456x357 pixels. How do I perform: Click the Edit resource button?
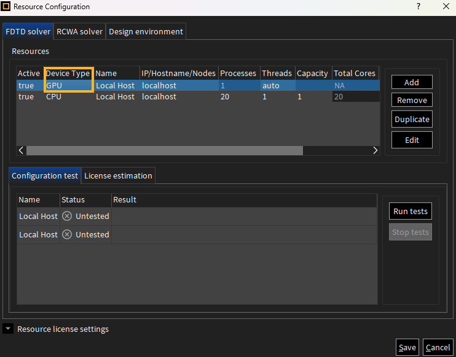[x=412, y=140]
